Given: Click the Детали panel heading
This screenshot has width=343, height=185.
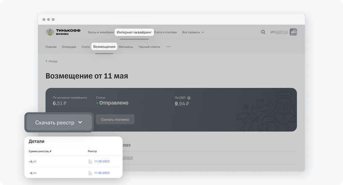Looking at the screenshot, I should (x=37, y=141).
